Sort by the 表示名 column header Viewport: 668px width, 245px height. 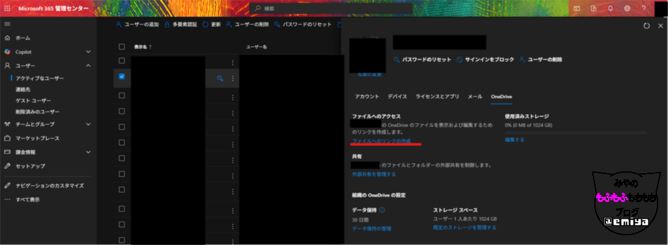143,47
